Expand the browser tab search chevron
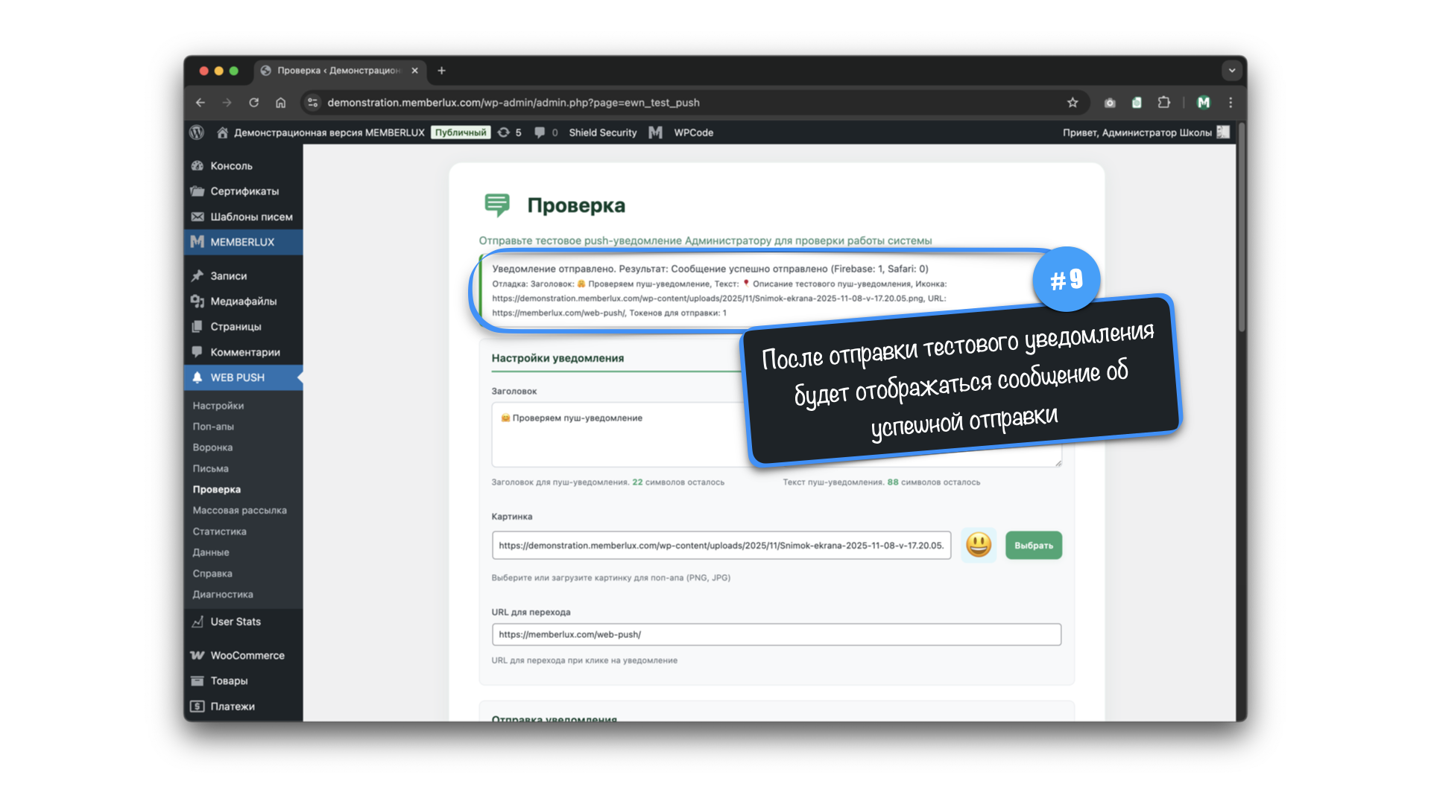Viewport: 1431px width, 804px height. pos(1231,71)
